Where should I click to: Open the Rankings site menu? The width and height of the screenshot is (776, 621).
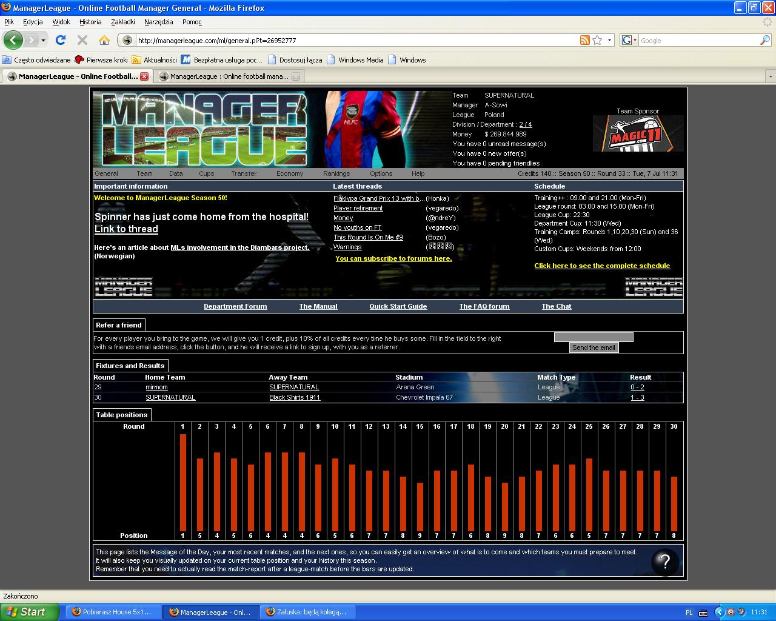(336, 173)
